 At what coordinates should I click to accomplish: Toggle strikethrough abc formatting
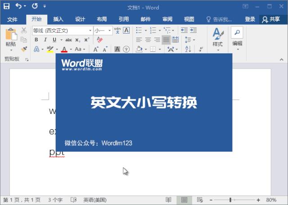pyautogui.click(x=69, y=40)
